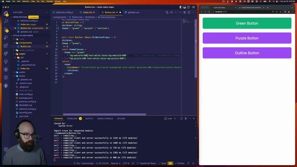Open _document.tsx in the file tree
Image resolution: width=297 pixels, height=167 pixels.
pyautogui.click(x=28, y=65)
